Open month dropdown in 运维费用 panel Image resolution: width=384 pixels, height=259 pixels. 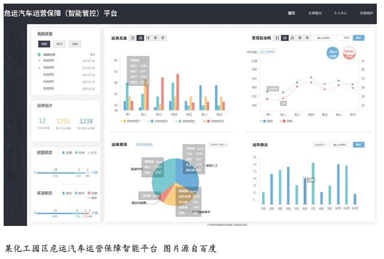(217, 145)
